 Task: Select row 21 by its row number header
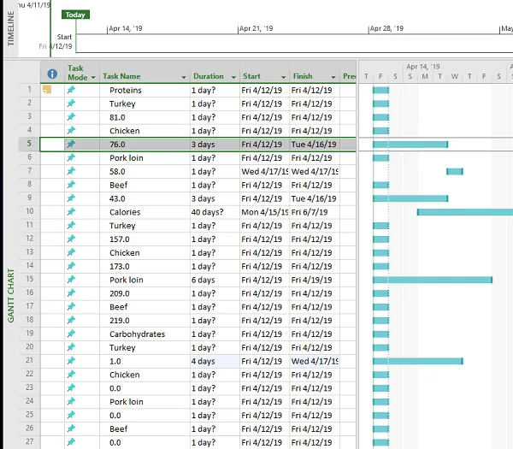tap(29, 361)
